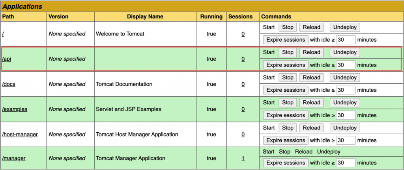Undeploy the Welcome to Tomcat application
This screenshot has height=170, width=404.
pyautogui.click(x=345, y=27)
